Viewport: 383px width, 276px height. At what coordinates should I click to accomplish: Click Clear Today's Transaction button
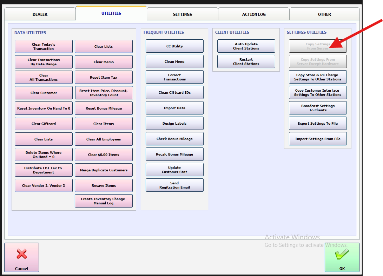click(x=44, y=46)
